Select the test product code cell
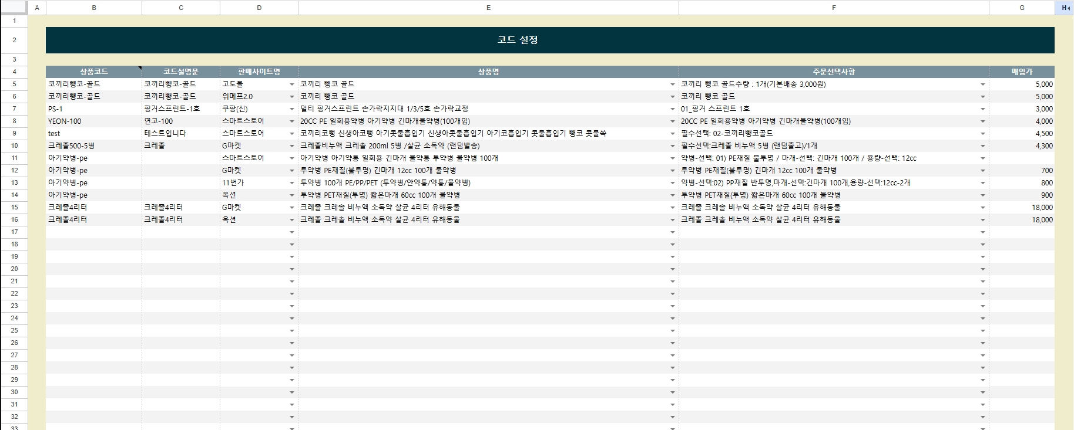The height and width of the screenshot is (430, 1074). [94, 133]
